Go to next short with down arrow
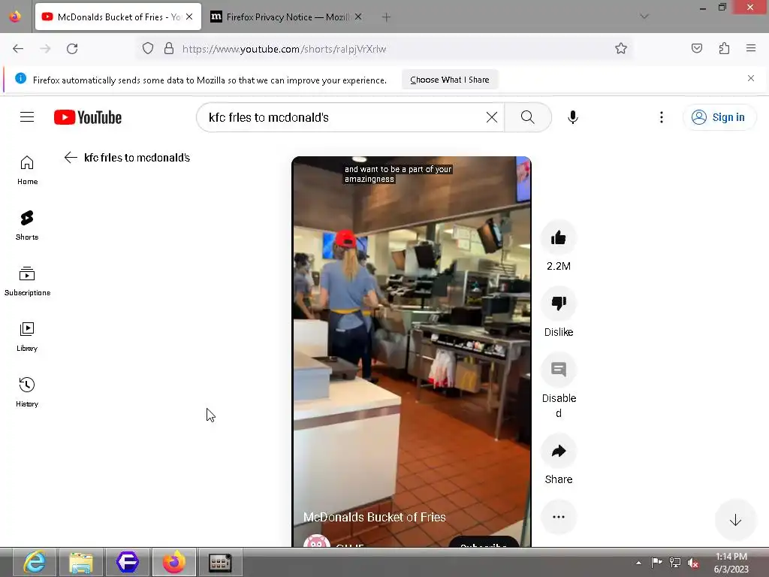This screenshot has width=769, height=577. (x=735, y=520)
